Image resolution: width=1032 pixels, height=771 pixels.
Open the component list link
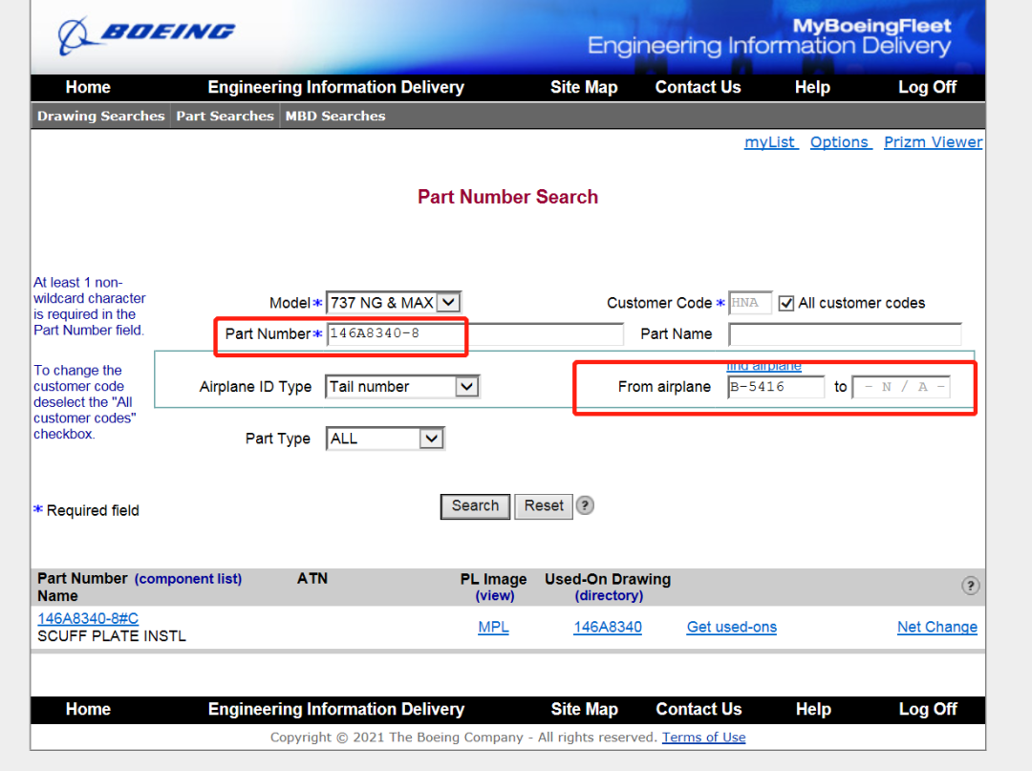pos(188,579)
